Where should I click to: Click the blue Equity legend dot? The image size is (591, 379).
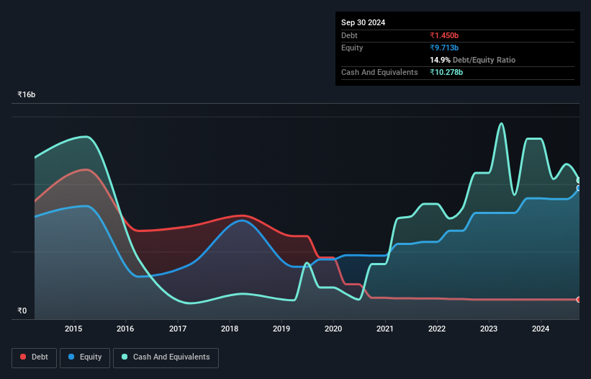[x=71, y=357]
